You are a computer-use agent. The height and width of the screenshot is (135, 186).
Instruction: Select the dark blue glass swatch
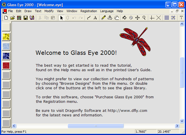tap(6, 56)
